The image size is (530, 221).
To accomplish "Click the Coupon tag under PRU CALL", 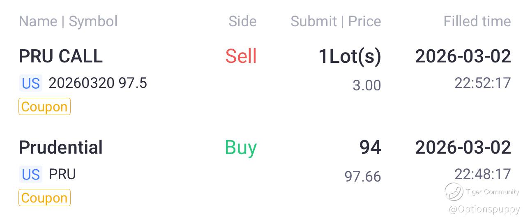I will click(x=44, y=107).
